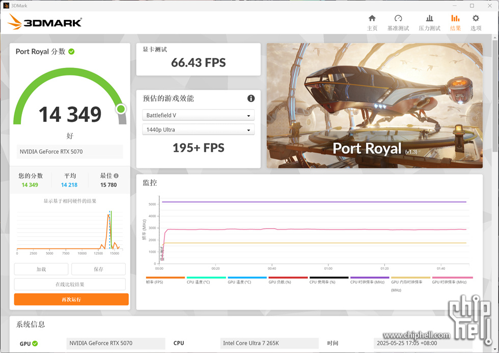Click the GPU value in system info

pos(116,343)
